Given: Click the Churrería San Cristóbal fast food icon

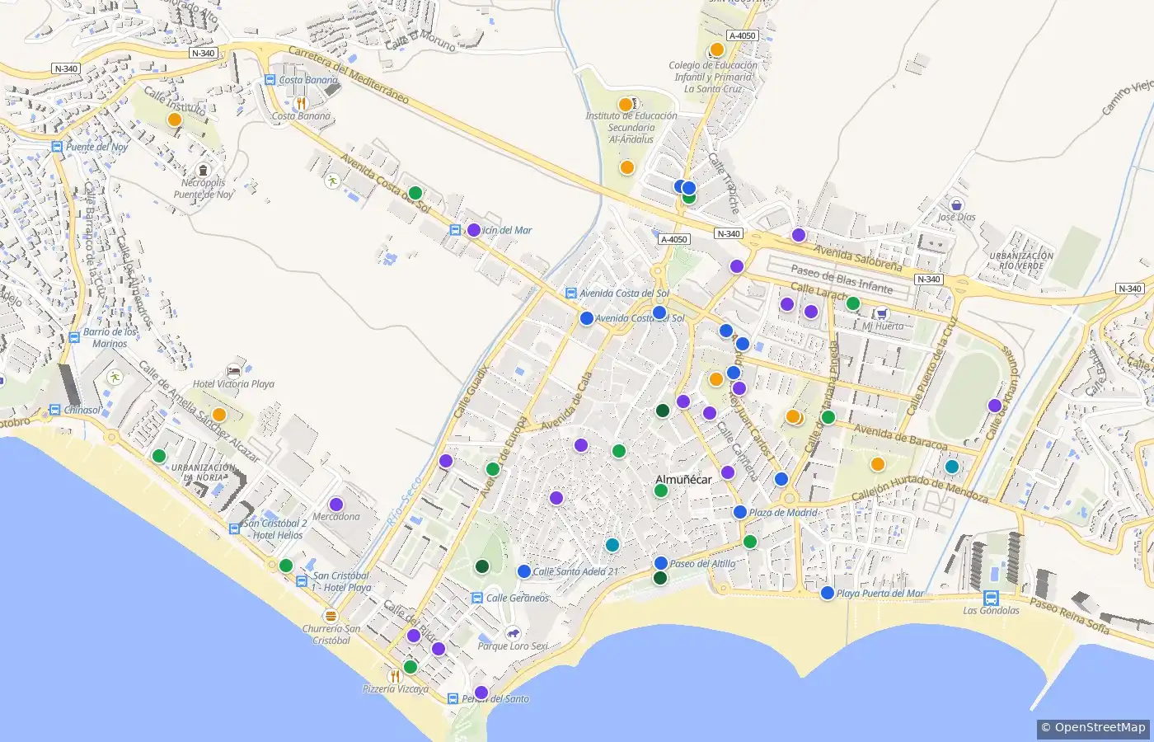Looking at the screenshot, I should point(331,616).
